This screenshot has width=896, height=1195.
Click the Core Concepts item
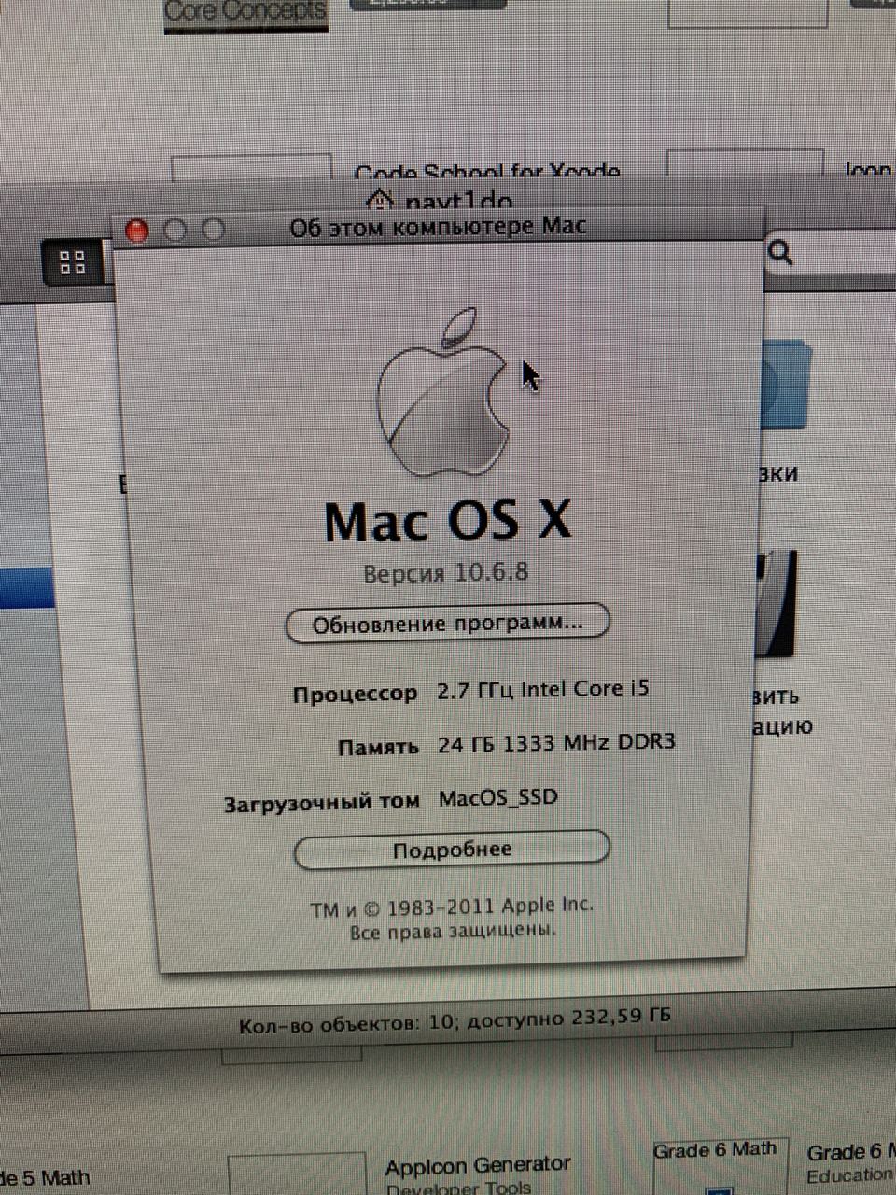pos(245,12)
